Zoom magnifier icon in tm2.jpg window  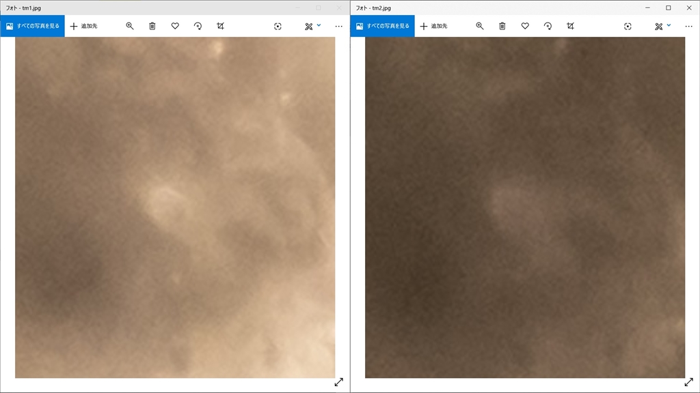click(479, 26)
